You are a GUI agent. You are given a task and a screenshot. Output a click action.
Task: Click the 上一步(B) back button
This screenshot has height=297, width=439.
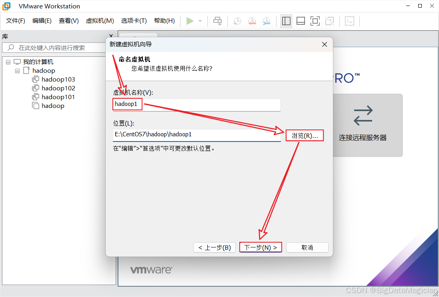214,247
